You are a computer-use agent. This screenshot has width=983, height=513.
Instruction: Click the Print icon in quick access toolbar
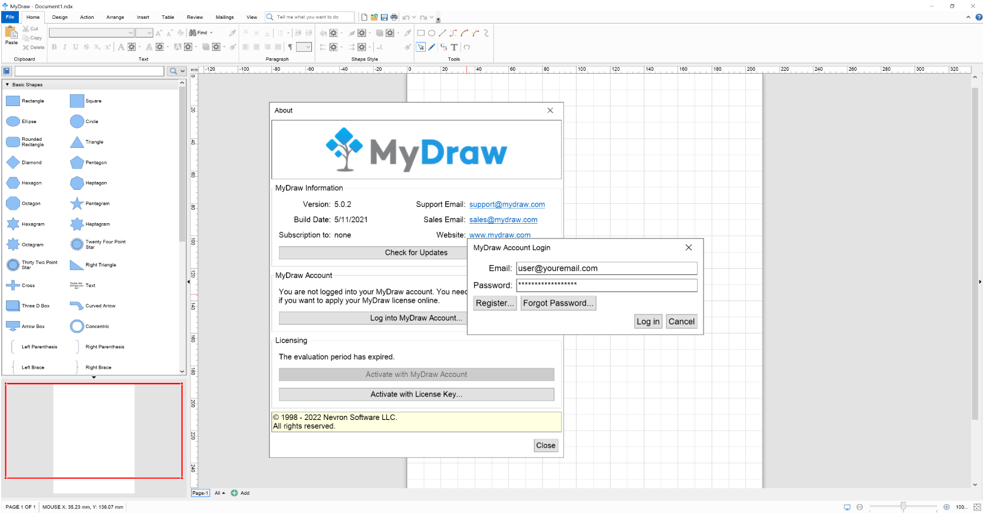point(394,17)
